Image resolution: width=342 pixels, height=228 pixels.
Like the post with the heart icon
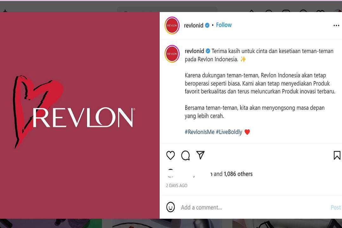pyautogui.click(x=170, y=155)
